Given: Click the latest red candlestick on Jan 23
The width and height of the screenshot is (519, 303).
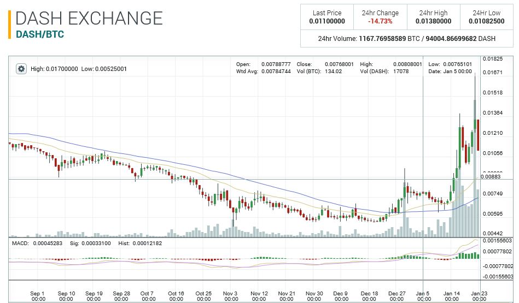Looking at the screenshot, I should (478, 135).
